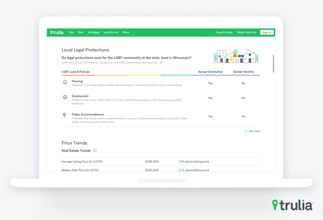
Task: Open the Mortgage menu
Action: tap(94, 32)
